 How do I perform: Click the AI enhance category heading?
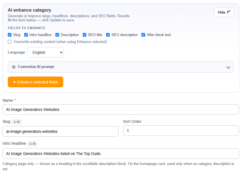[30, 10]
